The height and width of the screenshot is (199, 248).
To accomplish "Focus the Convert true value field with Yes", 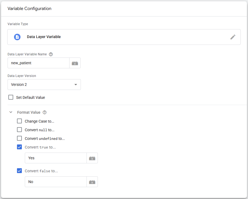I will click(56, 158).
